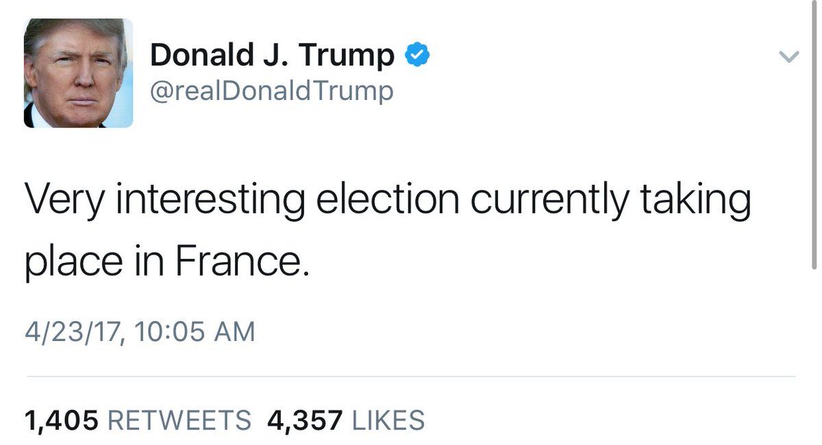Open the @realDonaldTrump handle link
Screen dimensions: 822x445
point(271,90)
